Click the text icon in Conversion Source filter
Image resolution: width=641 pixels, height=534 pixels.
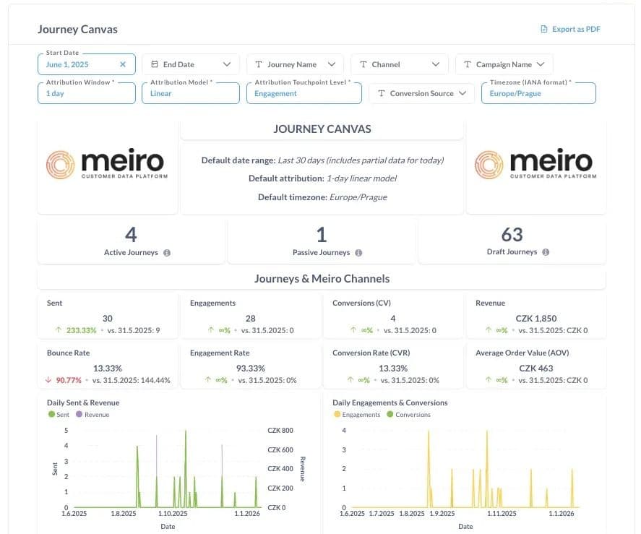point(382,93)
